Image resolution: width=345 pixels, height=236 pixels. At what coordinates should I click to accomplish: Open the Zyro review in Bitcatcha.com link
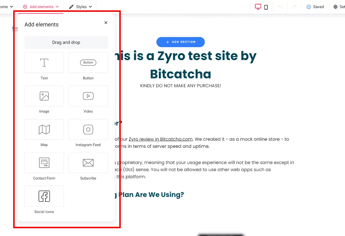[x=160, y=139]
